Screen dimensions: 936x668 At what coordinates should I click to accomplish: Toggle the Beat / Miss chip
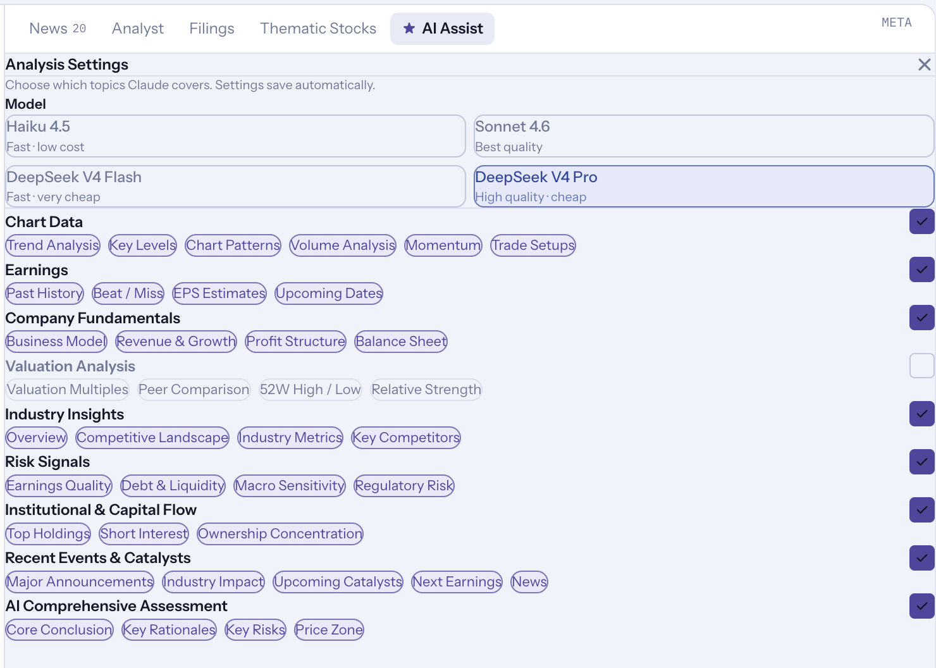tap(128, 294)
